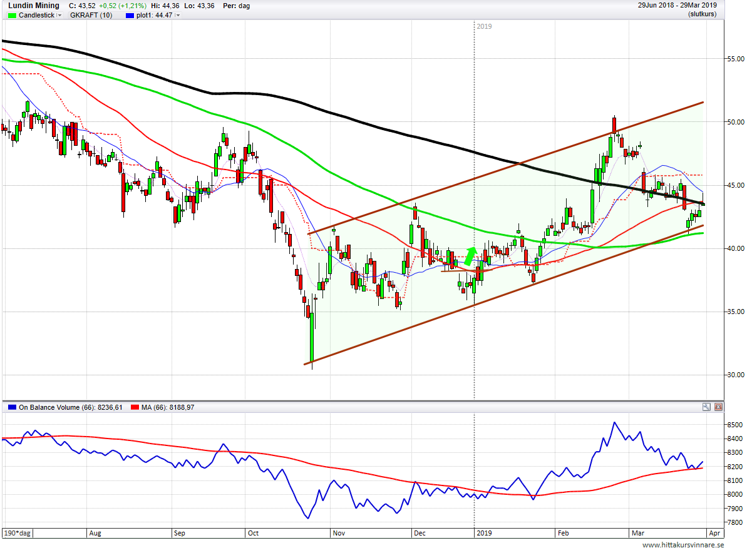
Task: Click the (slutkurs) label
Action: pos(703,14)
